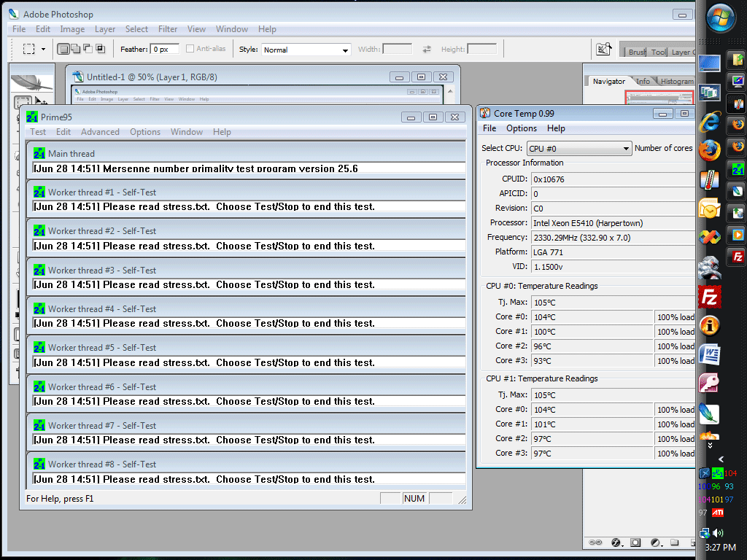Image resolution: width=747 pixels, height=560 pixels.
Task: Open the Windows Start orb
Action: (x=720, y=19)
